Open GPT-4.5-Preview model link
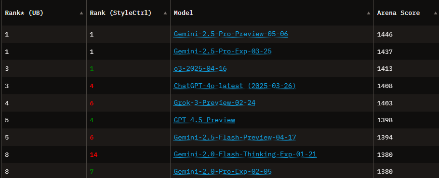The image size is (439, 178). point(204,120)
